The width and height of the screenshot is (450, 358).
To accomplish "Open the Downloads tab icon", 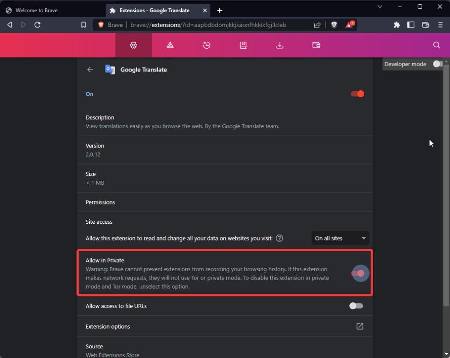I will coord(280,45).
